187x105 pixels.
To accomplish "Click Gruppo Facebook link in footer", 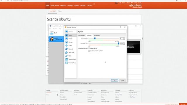I will pyautogui.click(x=133, y=95).
